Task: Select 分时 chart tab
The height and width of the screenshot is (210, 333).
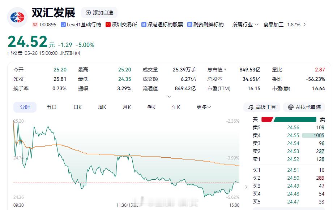Action: point(25,107)
